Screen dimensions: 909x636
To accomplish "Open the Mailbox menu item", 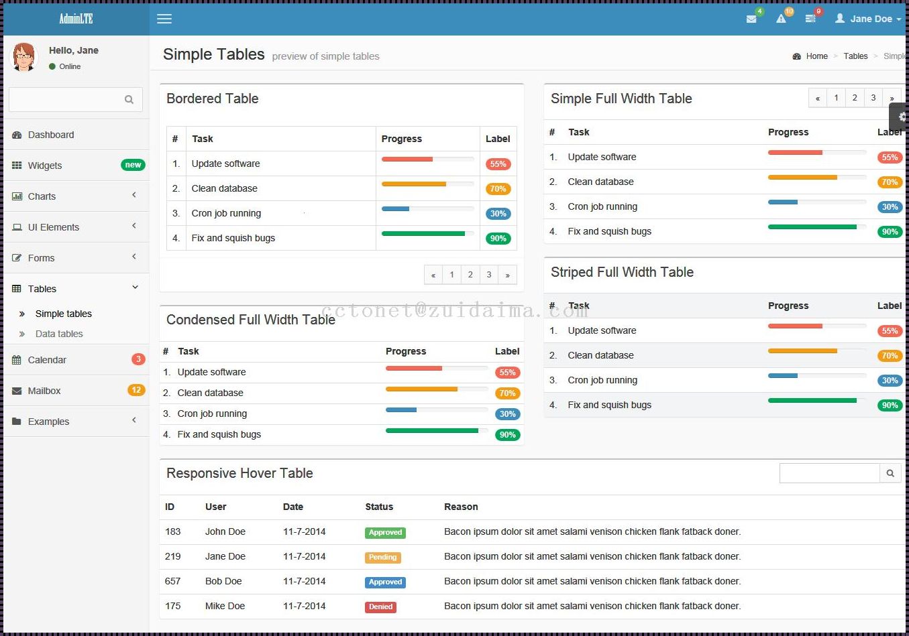I will [76, 391].
